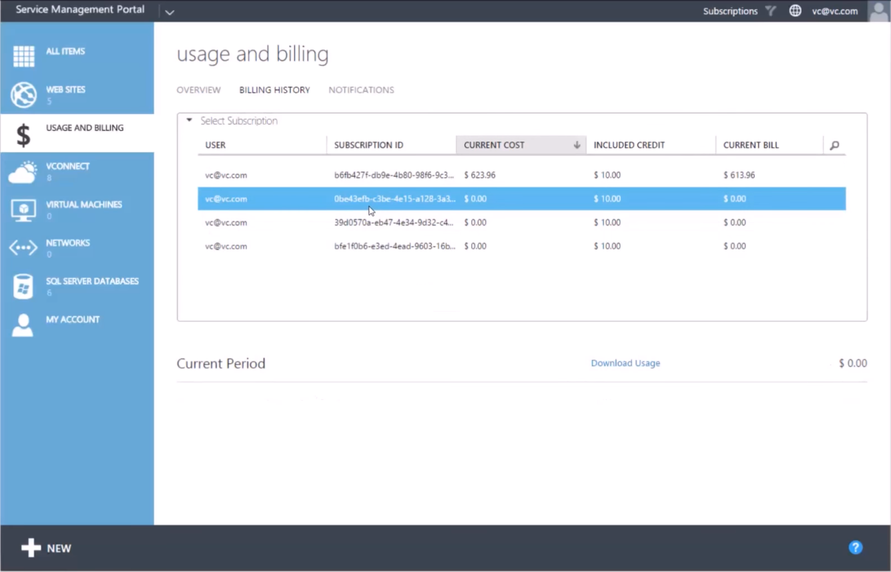
Task: Select subscription ID starting b6fb427f
Action: pos(394,175)
